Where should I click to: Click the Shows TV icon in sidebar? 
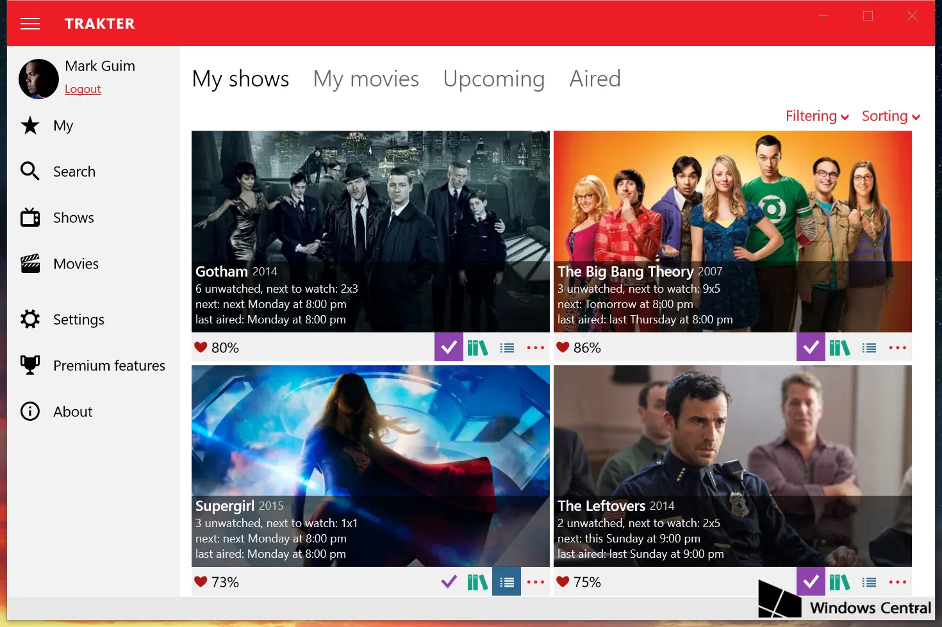coord(30,218)
